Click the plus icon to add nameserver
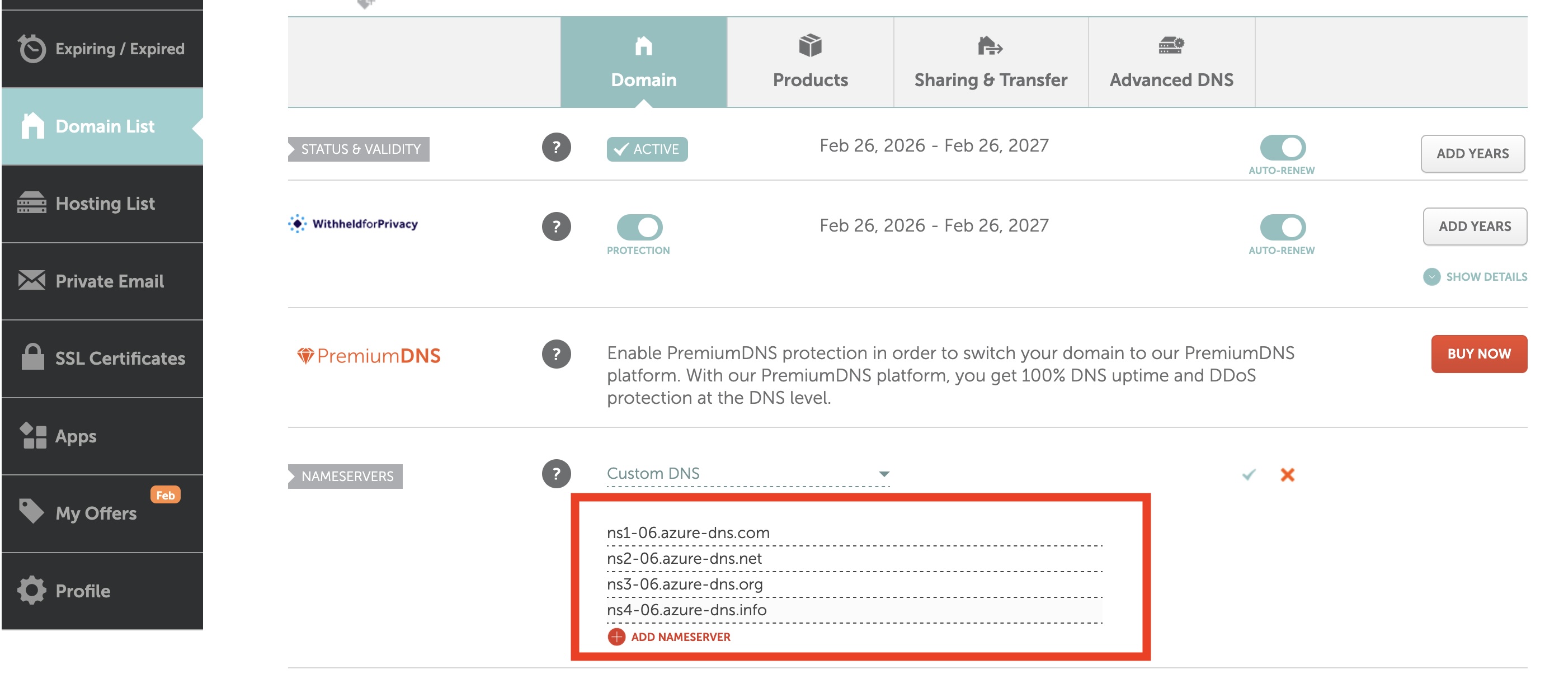This screenshot has width=1559, height=679. pos(616,636)
